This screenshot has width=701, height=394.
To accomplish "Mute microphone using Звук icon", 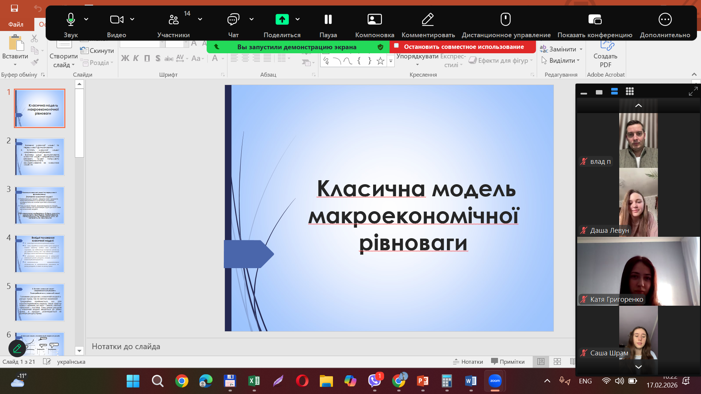I will (70, 19).
